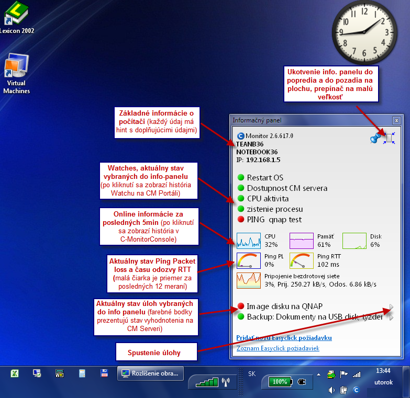Screen dimensions: 410x398
Task: Click the floppy disk taskbar icon
Action: (104, 373)
